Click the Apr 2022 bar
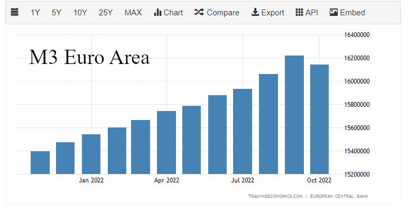The image size is (408, 211). [166, 142]
